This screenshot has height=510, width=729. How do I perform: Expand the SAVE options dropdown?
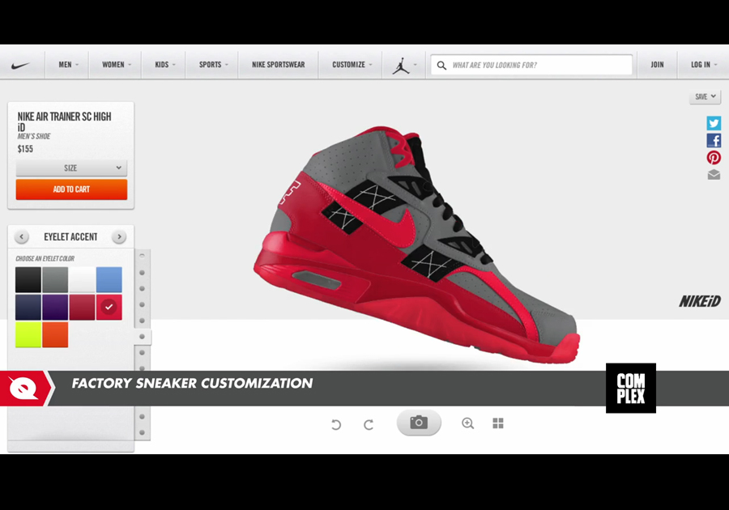pos(704,96)
